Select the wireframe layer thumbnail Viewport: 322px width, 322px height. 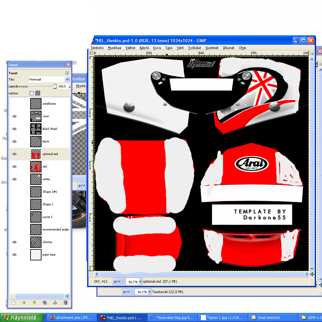(36, 104)
